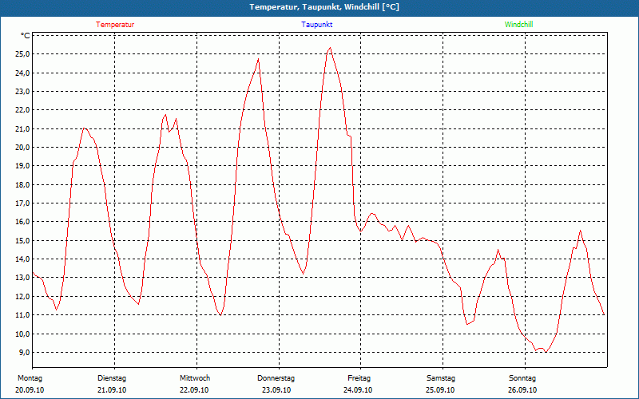639x399 pixels.
Task: Click the '17,0' y-axis value
Action: pyautogui.click(x=22, y=203)
